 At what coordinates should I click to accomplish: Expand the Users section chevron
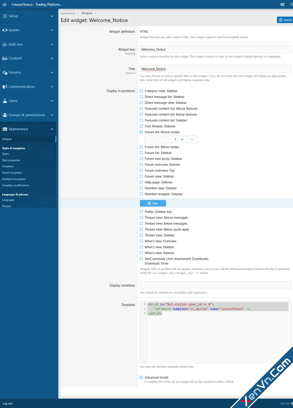(52, 101)
